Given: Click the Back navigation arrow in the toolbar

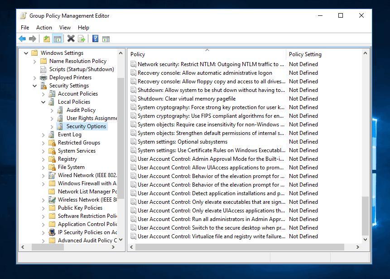Looking at the screenshot, I should pyautogui.click(x=22, y=38).
